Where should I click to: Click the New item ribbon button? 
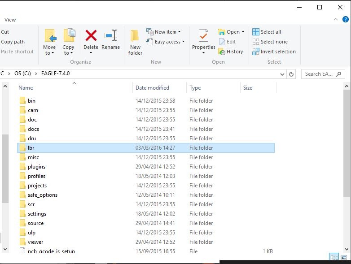pos(163,32)
